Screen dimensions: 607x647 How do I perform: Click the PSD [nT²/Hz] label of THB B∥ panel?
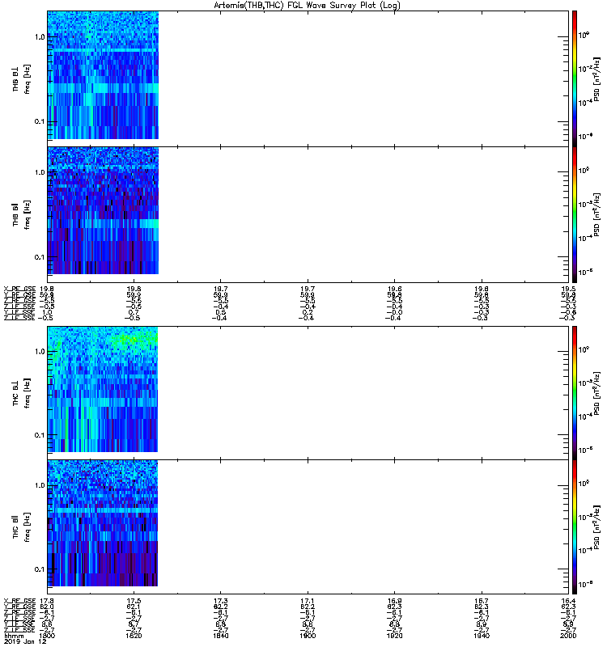tap(596, 214)
